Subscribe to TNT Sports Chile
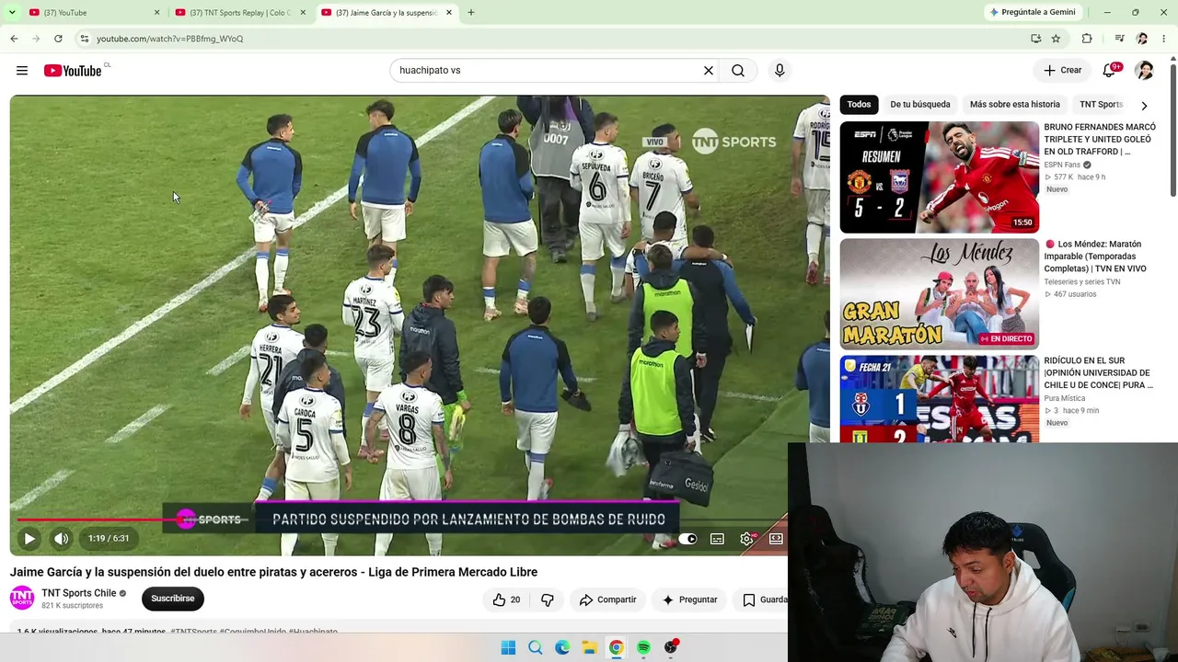 pos(173,599)
